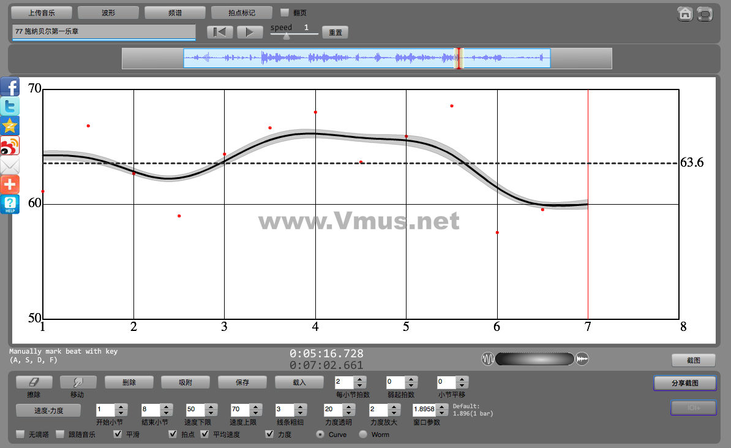Click the home icon at top right
731x448 pixels.
tap(685, 14)
